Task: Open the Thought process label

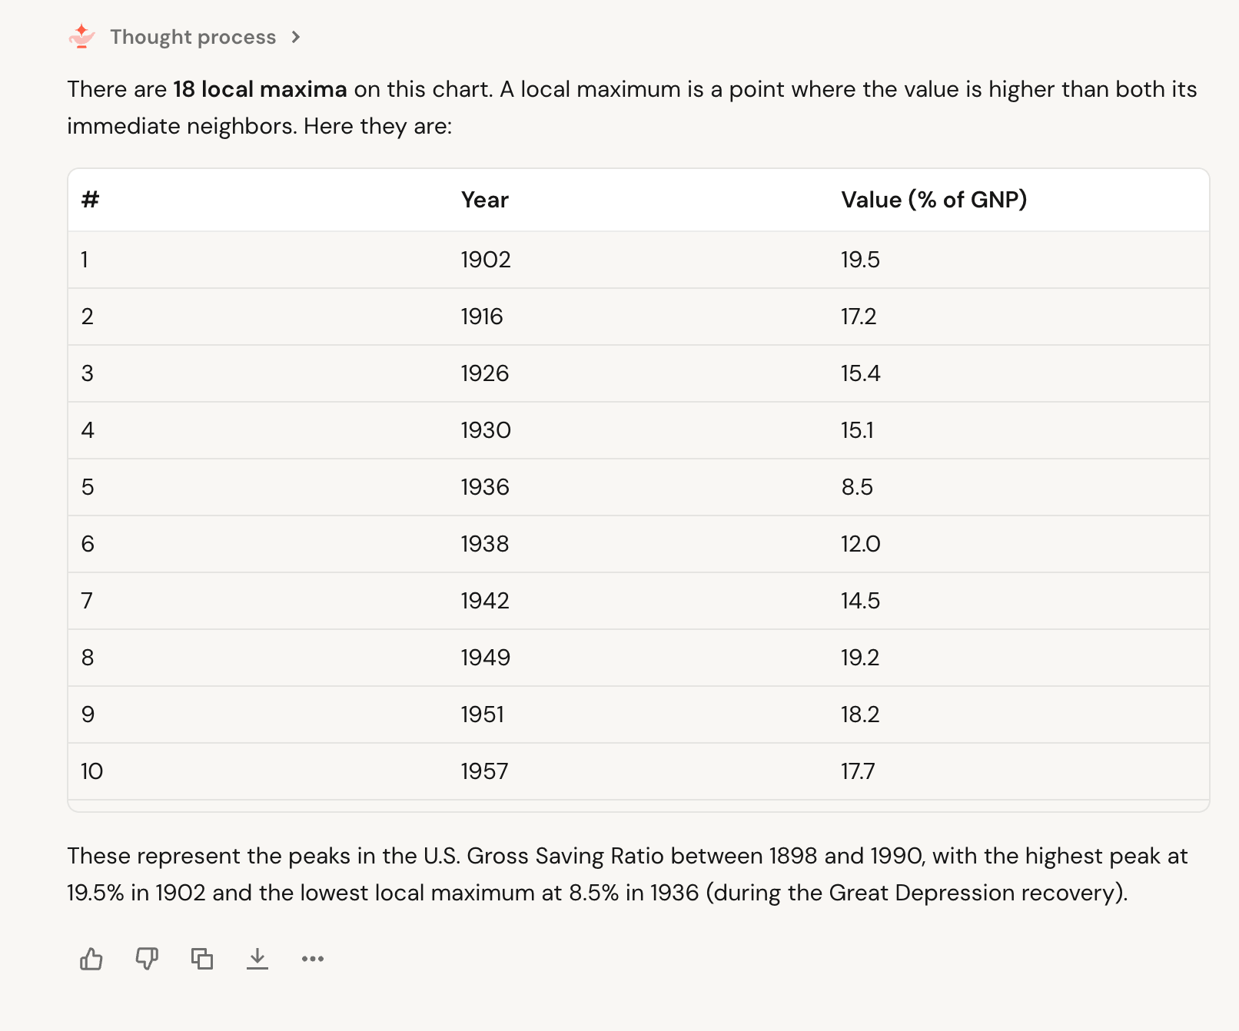Action: point(193,37)
